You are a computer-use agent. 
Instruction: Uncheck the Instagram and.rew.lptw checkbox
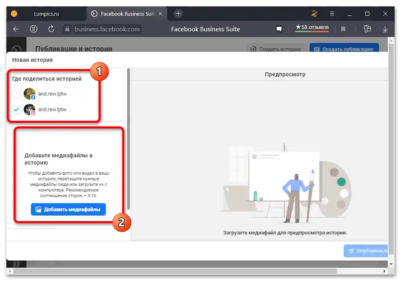(x=16, y=110)
